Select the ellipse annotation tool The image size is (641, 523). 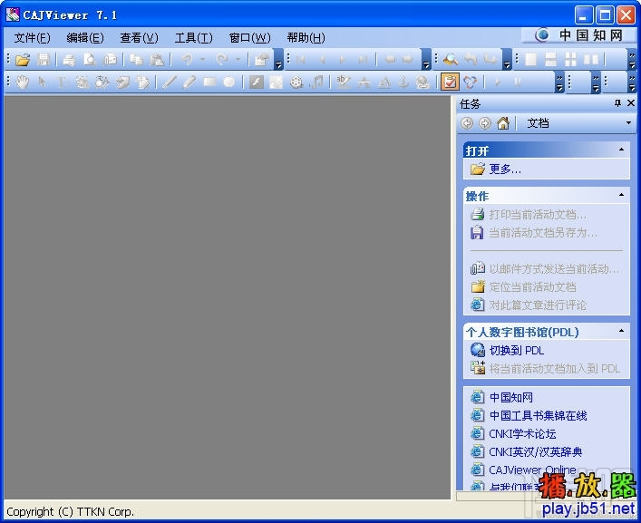point(229,82)
